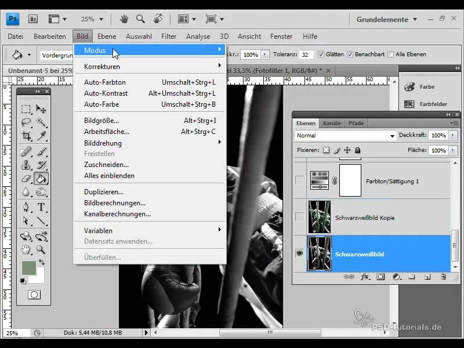The width and height of the screenshot is (464, 348).
Task: Toggle lock position
Action: pyautogui.click(x=347, y=150)
